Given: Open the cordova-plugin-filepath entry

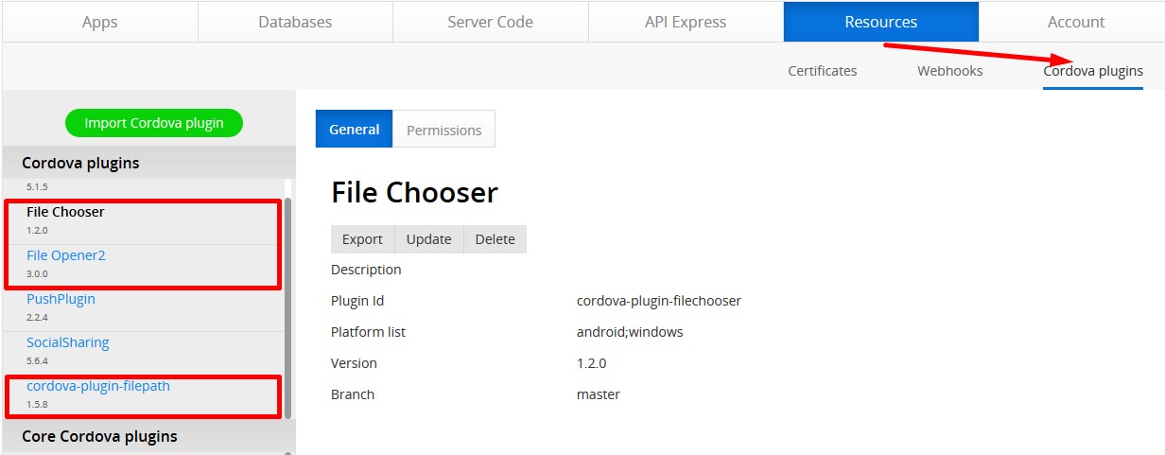Looking at the screenshot, I should point(98,386).
